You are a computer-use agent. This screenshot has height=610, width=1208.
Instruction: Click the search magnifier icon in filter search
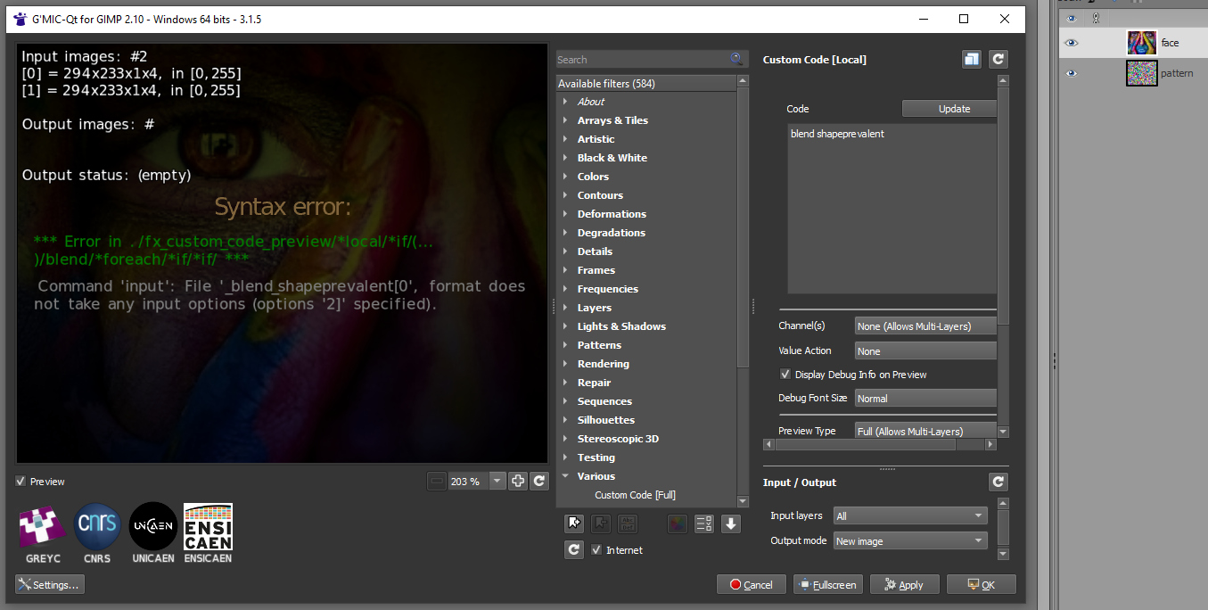pos(736,59)
